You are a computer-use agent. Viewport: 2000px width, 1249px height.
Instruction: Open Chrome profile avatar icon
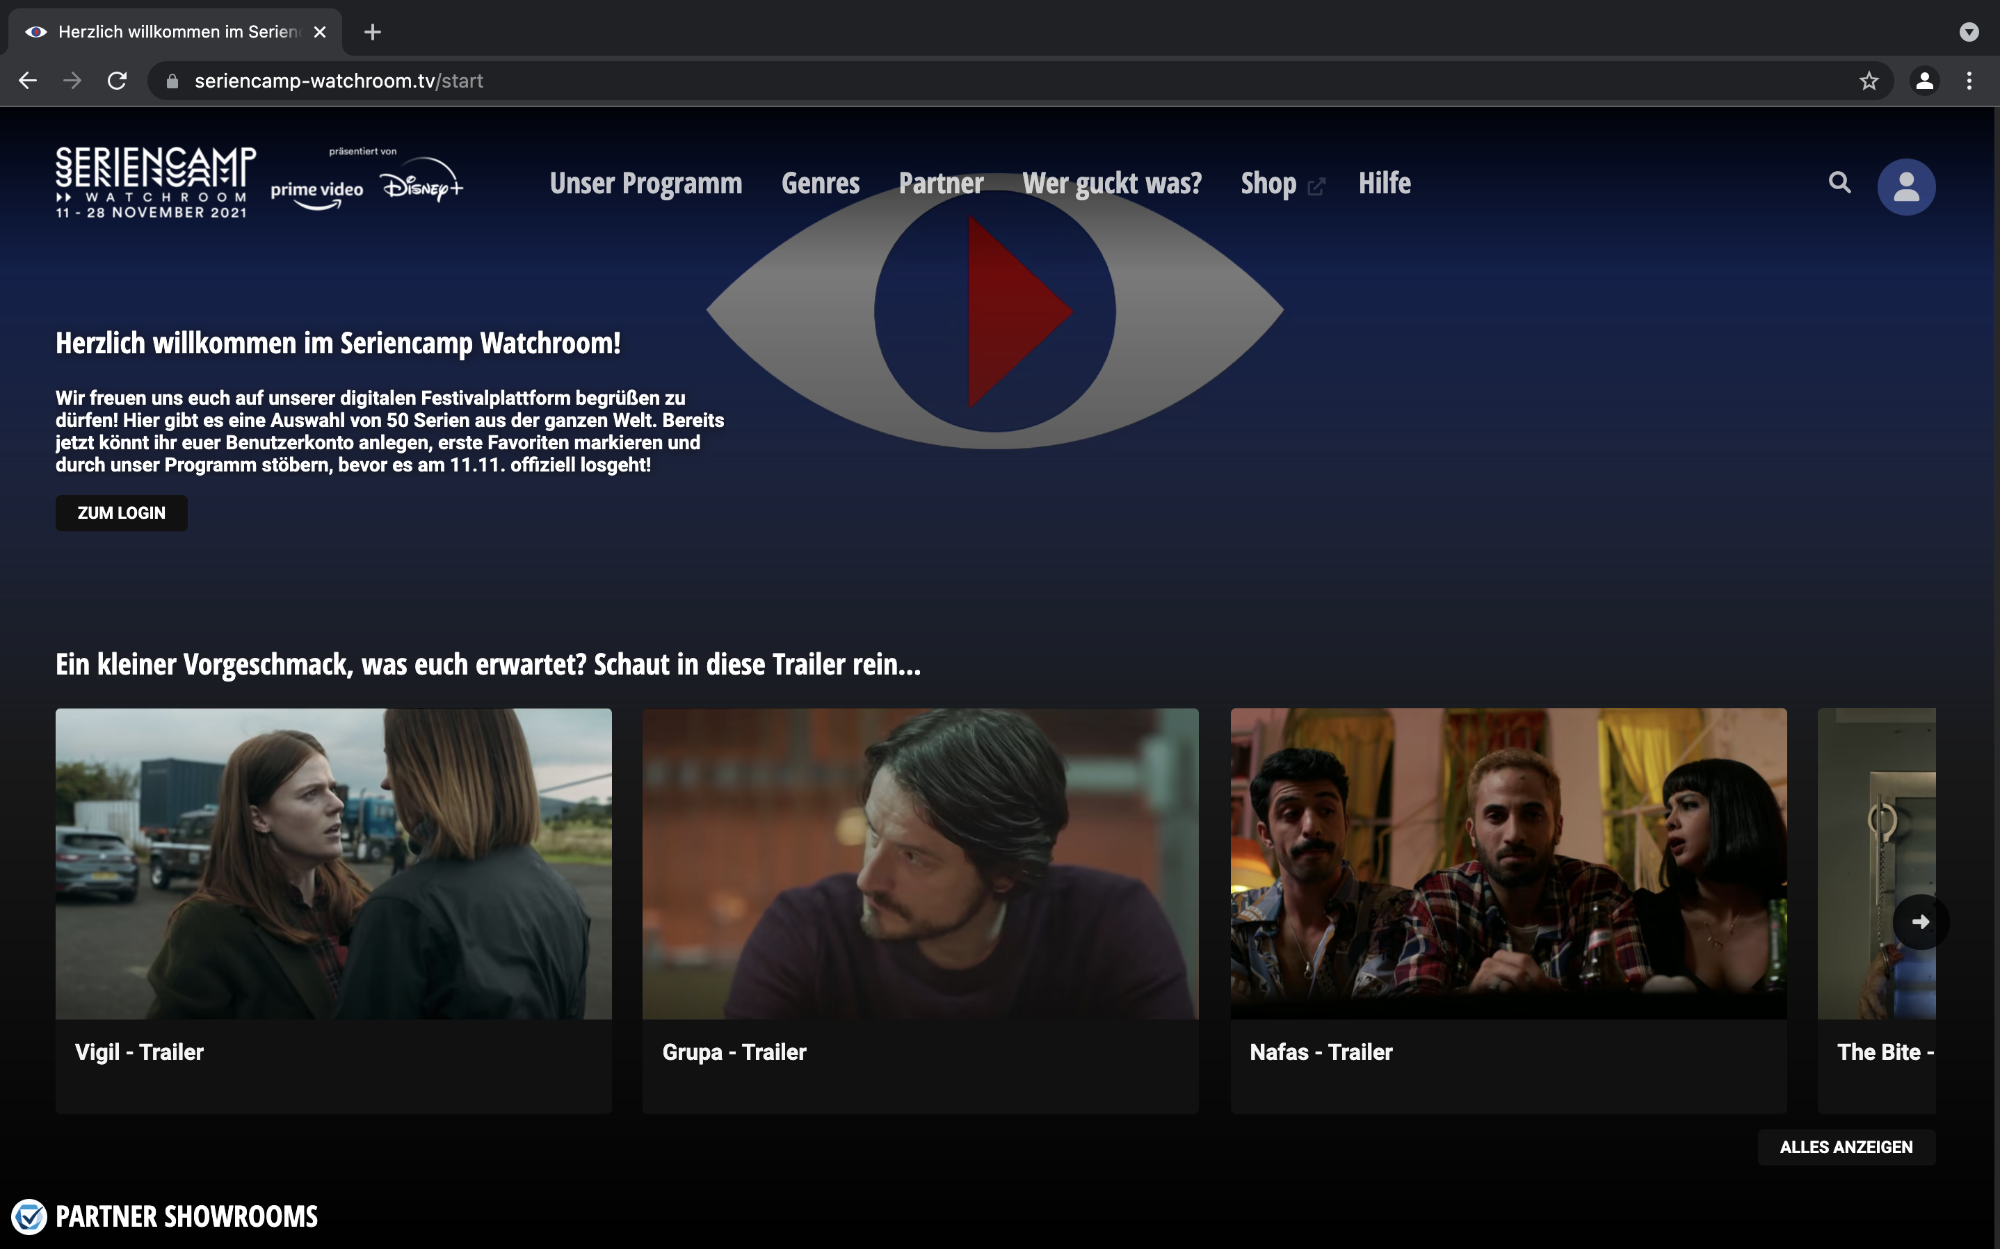(1924, 80)
